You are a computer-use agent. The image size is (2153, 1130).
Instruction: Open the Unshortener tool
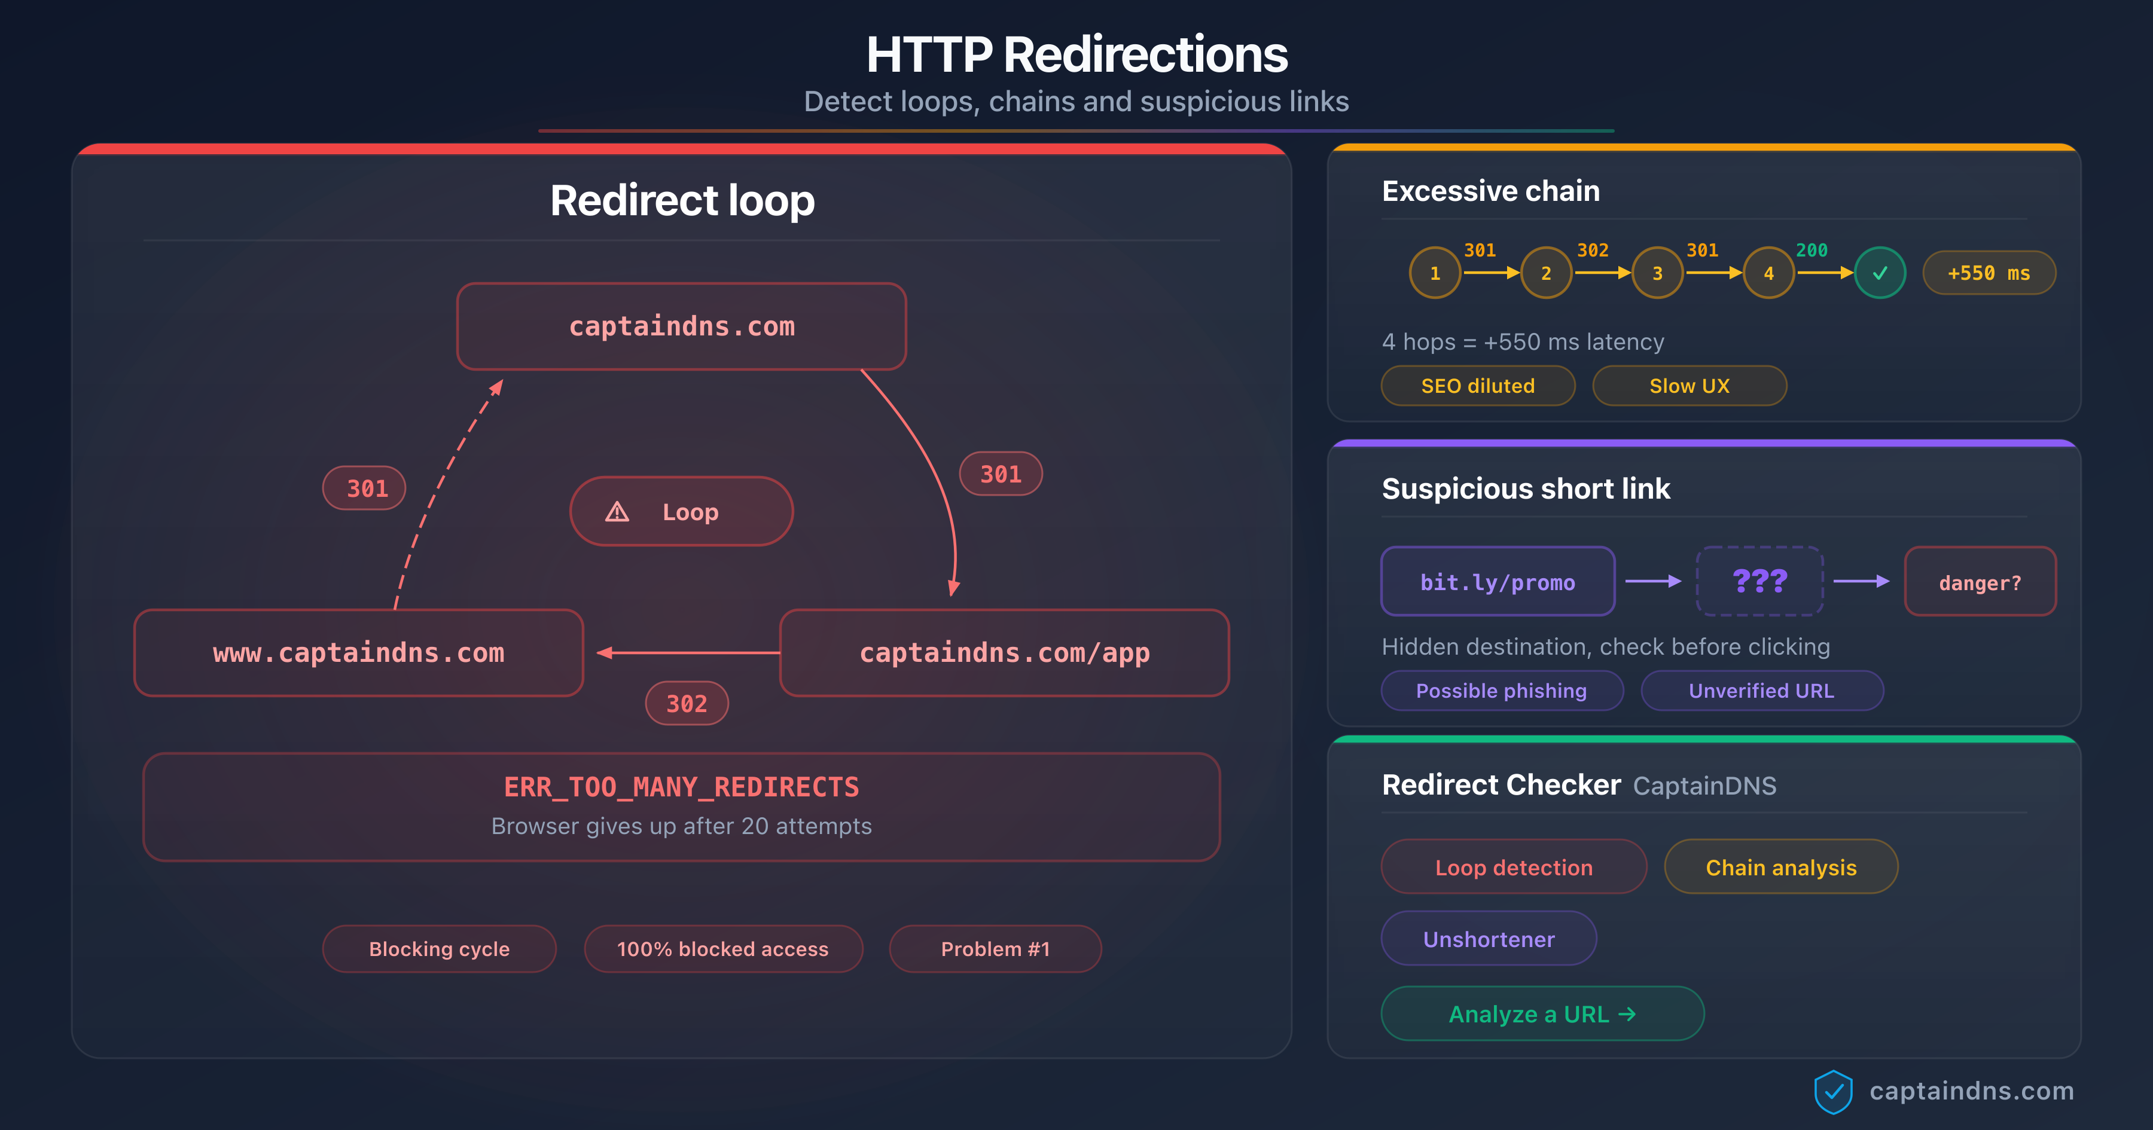click(1489, 939)
